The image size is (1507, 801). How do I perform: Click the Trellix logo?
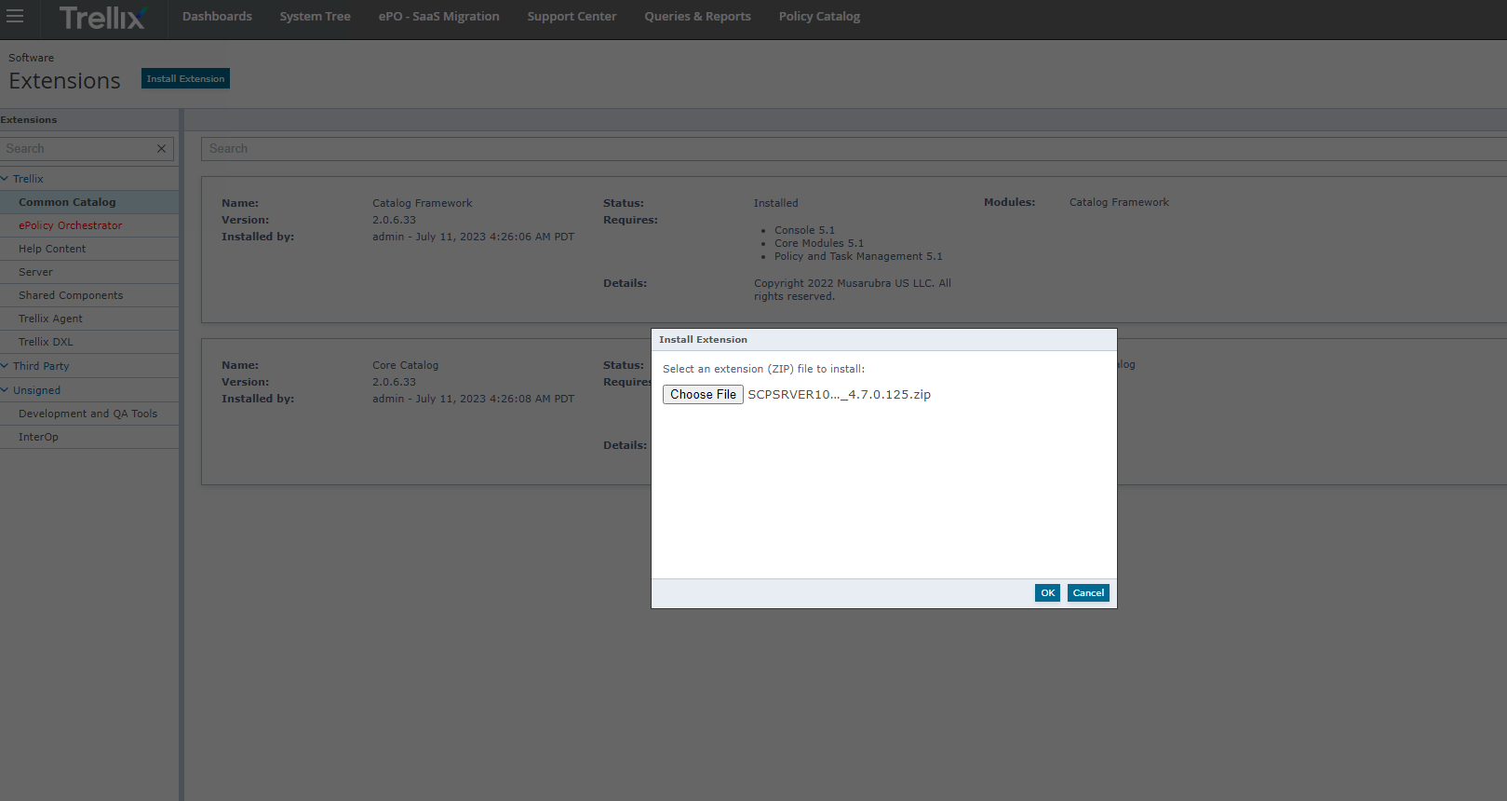click(101, 18)
